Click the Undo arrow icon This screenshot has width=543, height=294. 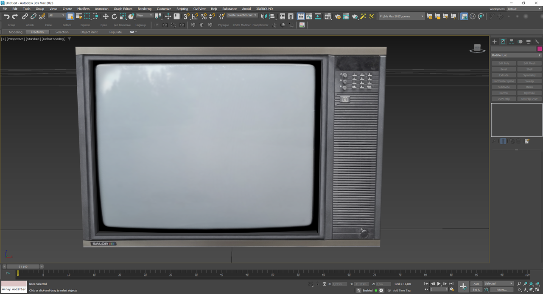point(6,16)
